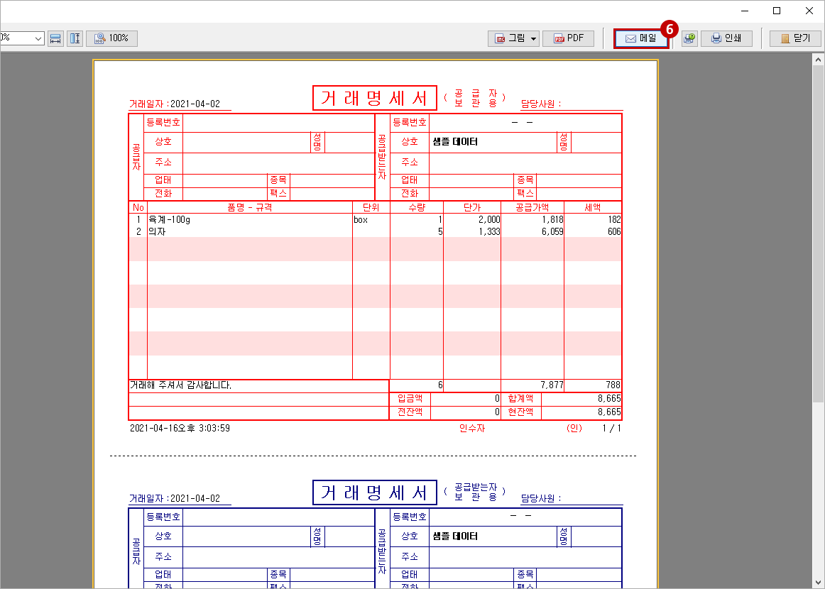Click the timestamp 2021-04-16오후 3:03:59
The image size is (825, 589).
[180, 428]
